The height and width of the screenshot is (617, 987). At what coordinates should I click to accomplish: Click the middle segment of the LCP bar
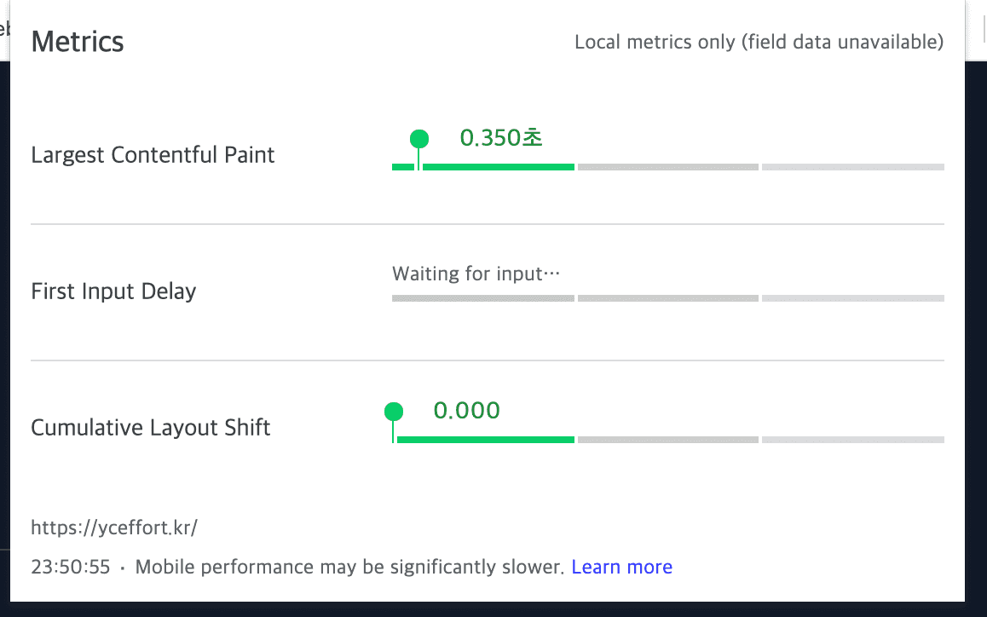pos(667,167)
